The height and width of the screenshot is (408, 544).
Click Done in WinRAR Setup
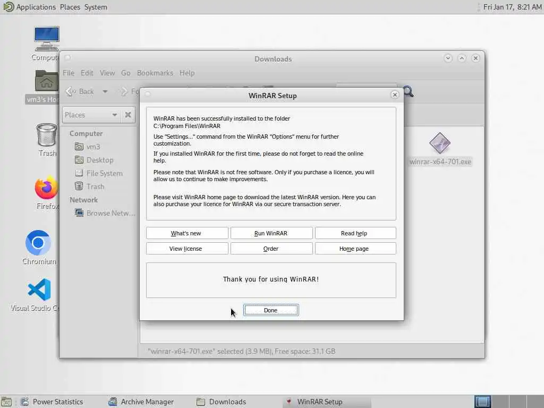click(x=270, y=310)
